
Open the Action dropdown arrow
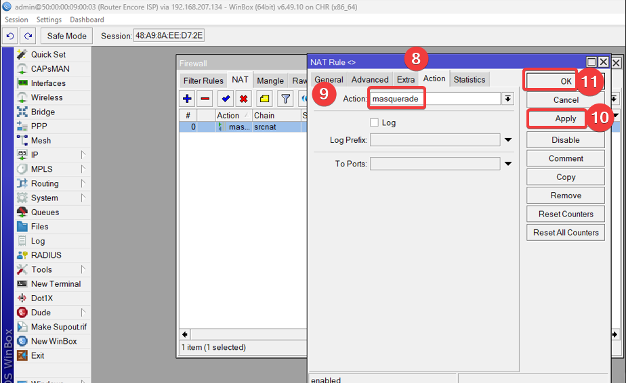pos(507,99)
